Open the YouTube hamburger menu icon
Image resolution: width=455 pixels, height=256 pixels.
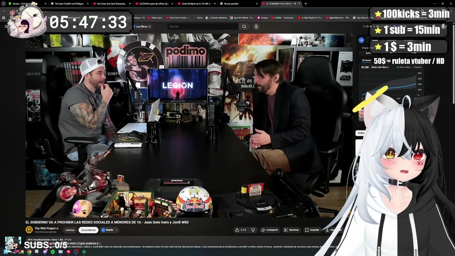6,26
